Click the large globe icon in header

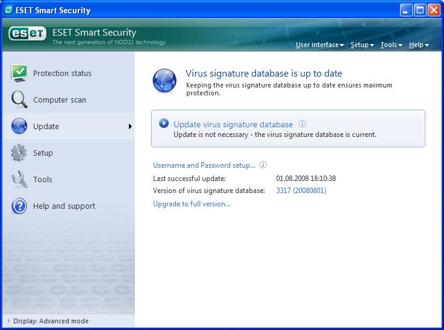click(x=164, y=81)
